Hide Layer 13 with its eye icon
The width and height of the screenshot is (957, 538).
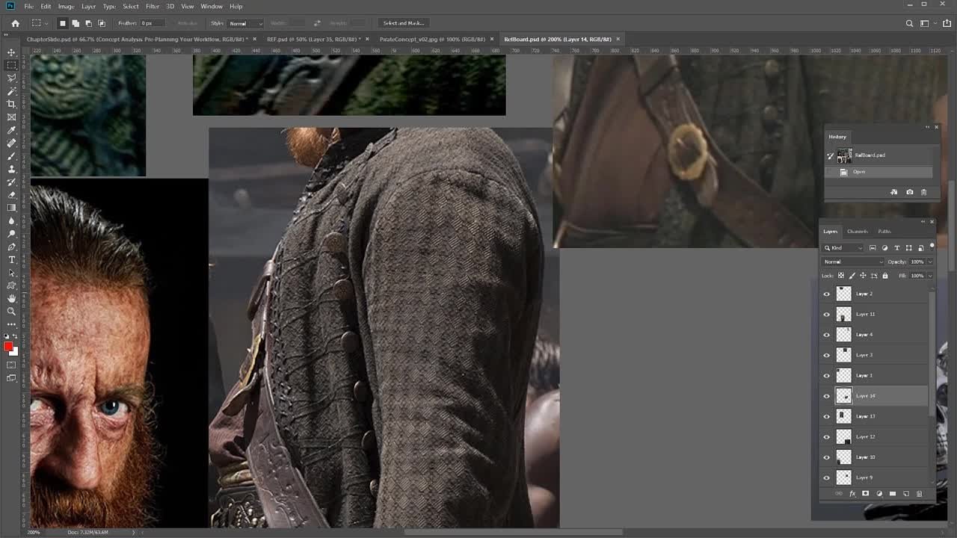[x=827, y=416]
